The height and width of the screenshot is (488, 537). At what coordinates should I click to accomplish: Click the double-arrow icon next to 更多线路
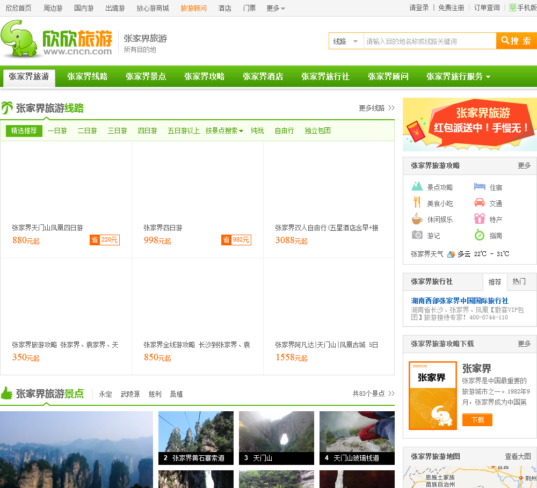click(391, 108)
